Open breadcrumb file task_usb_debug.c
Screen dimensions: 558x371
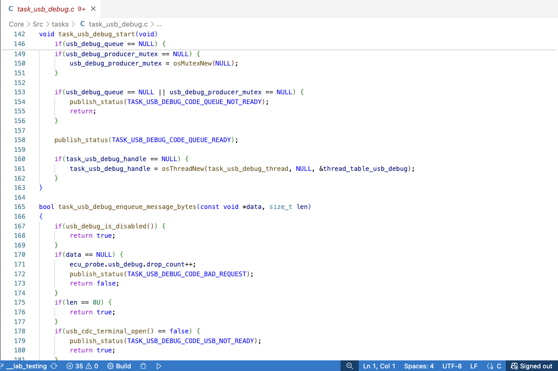[114, 24]
